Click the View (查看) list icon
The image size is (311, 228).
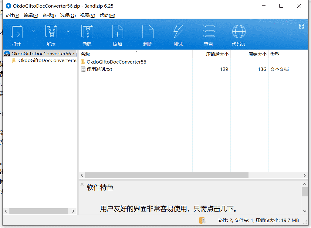pos(208,32)
